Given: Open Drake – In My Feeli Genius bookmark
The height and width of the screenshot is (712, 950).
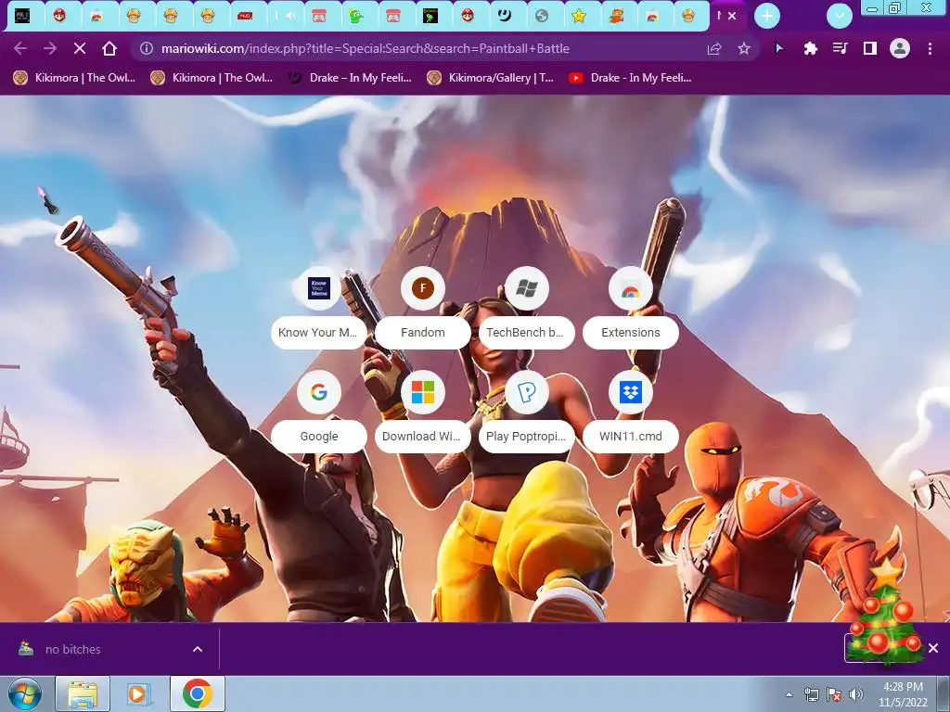Looking at the screenshot, I should point(350,78).
